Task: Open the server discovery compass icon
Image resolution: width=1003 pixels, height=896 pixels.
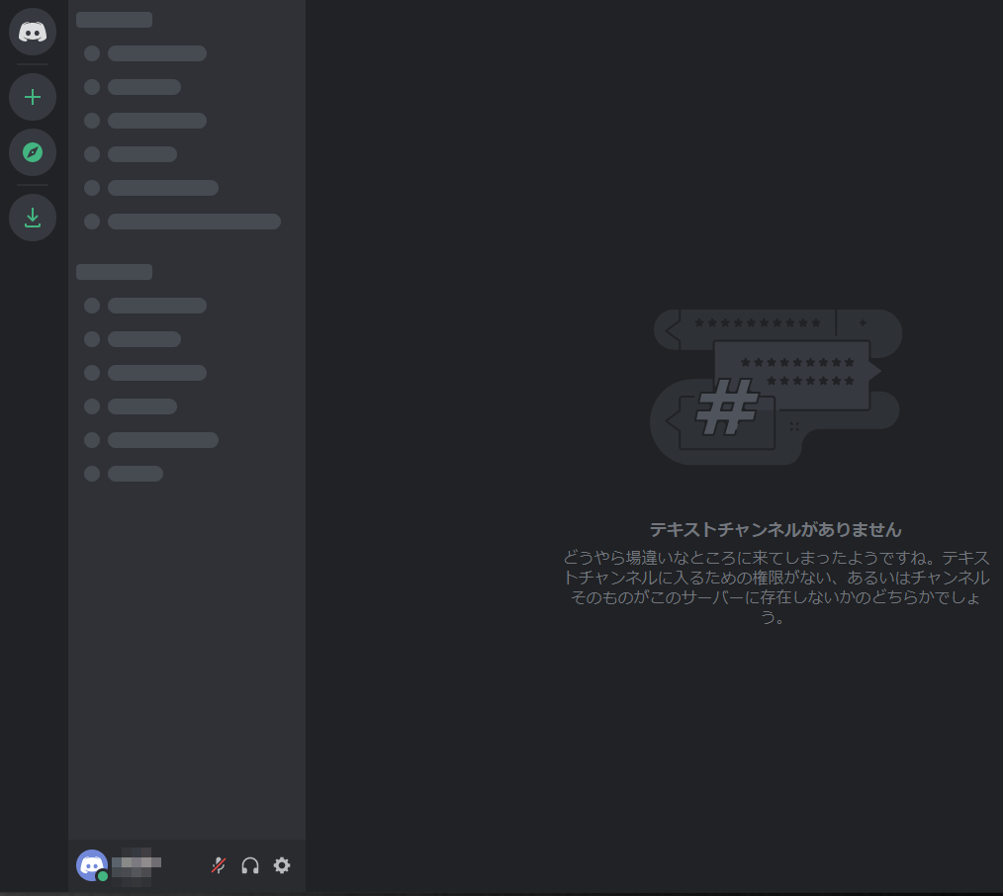Action: point(33,152)
